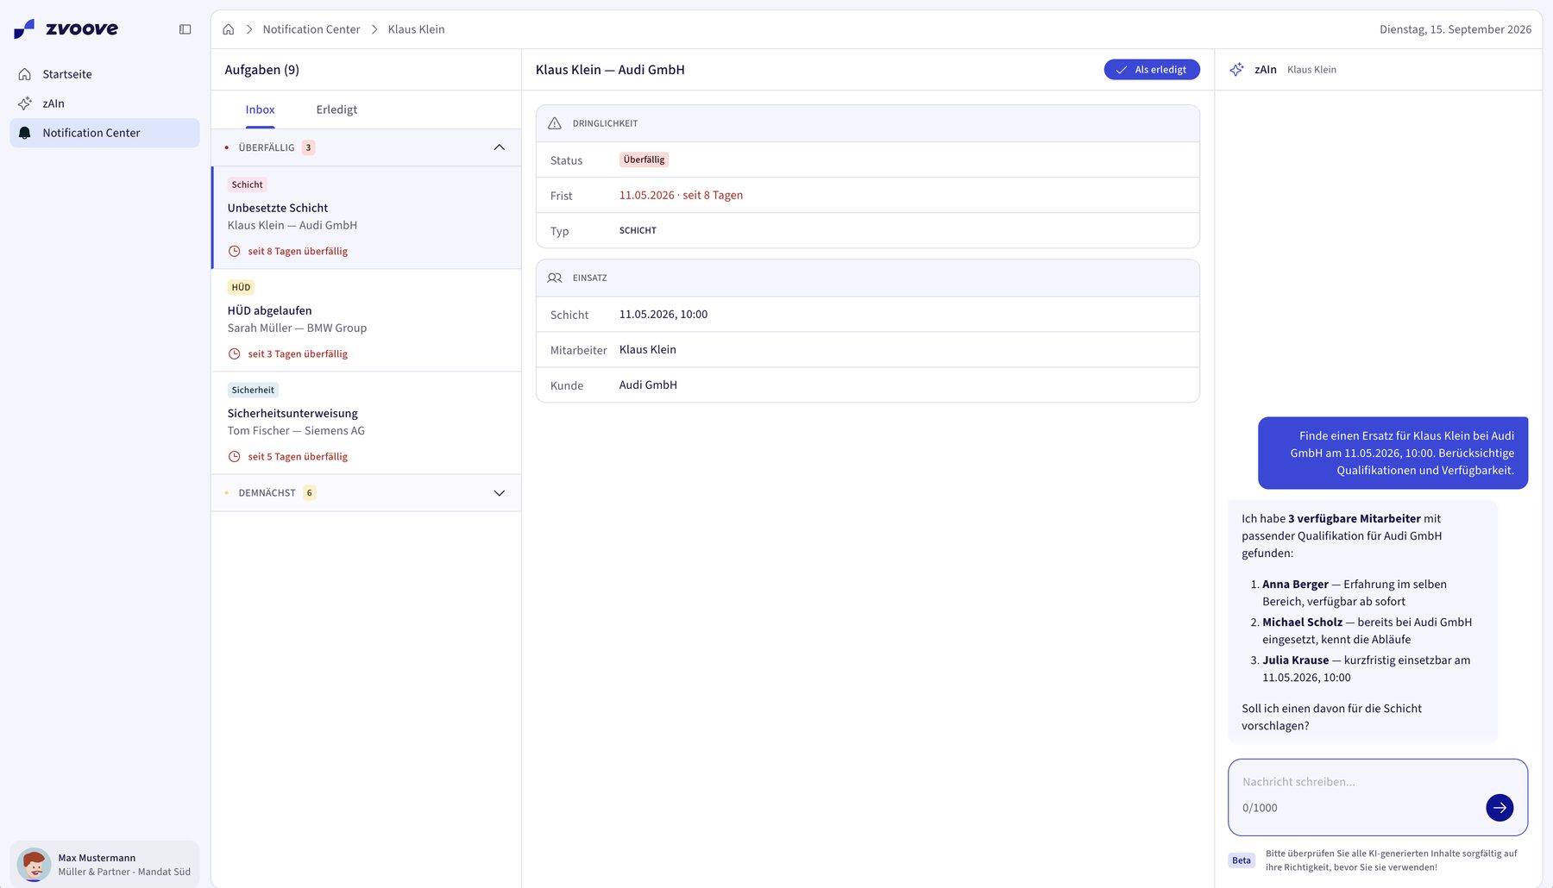Open Max Mustermann user profile
The height and width of the screenshot is (888, 1553).
click(x=104, y=865)
